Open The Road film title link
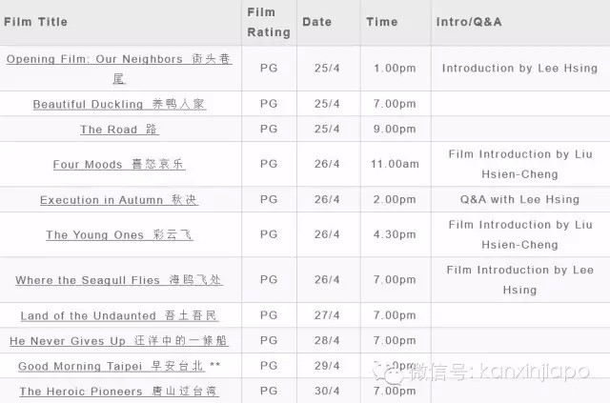 119,130
